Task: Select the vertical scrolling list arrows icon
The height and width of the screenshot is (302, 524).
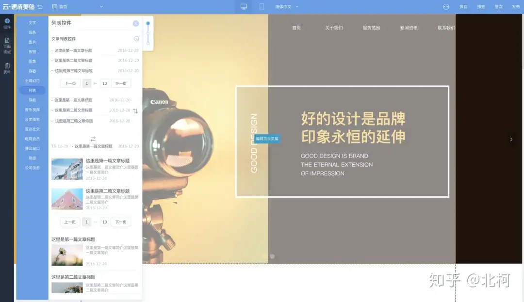Action: tap(135, 111)
